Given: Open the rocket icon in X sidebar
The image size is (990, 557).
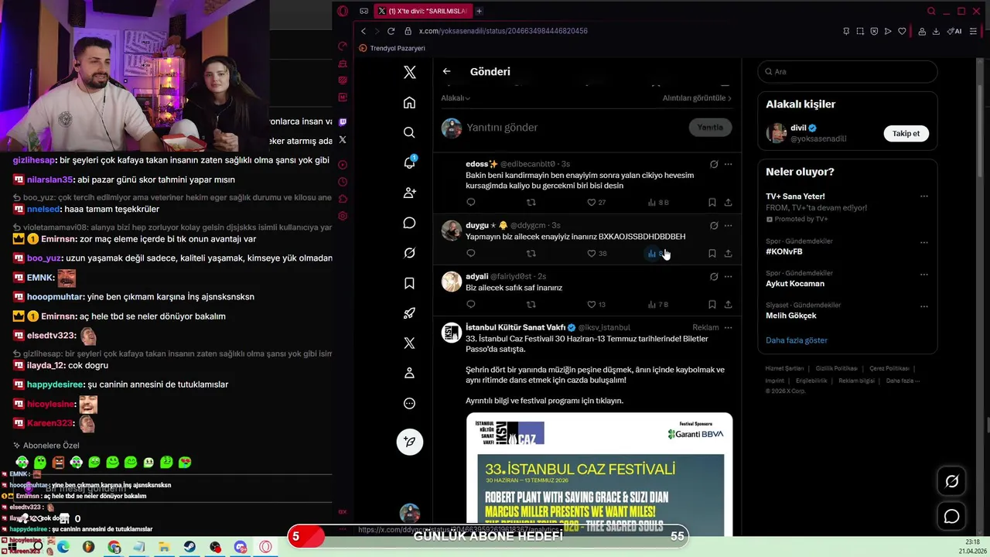Looking at the screenshot, I should [x=409, y=313].
